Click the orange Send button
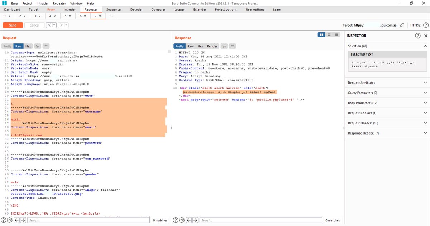The height and width of the screenshot is (226, 430). (13, 25)
